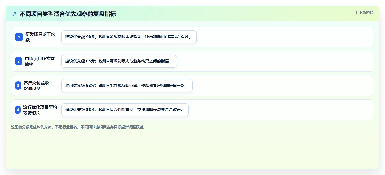Image resolution: width=385 pixels, height=175 pixels.
Task: Click the number 4 badge
Action: coord(18,110)
